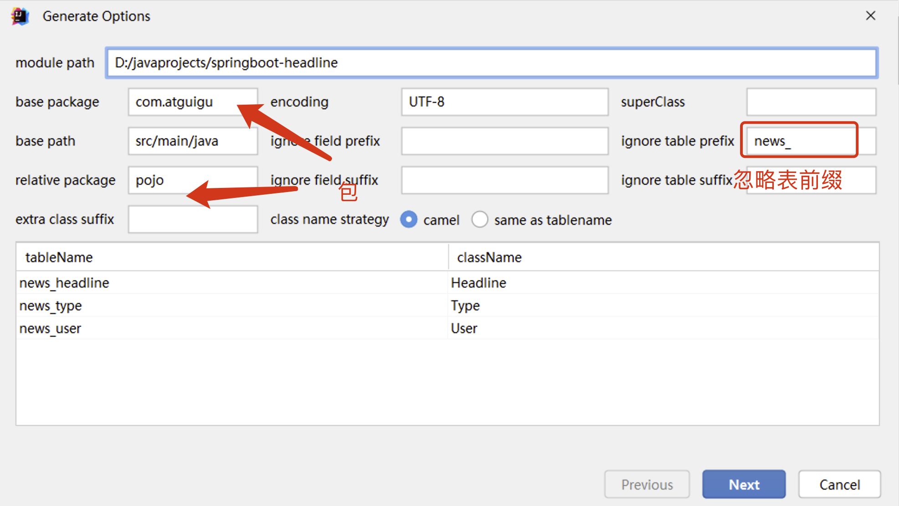The height and width of the screenshot is (506, 899).
Task: Click the Next button
Action: 744,485
